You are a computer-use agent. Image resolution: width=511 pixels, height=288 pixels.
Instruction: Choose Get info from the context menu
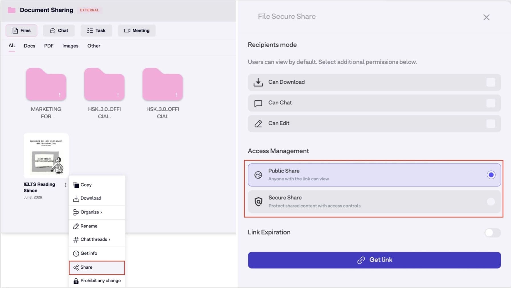tap(97, 253)
